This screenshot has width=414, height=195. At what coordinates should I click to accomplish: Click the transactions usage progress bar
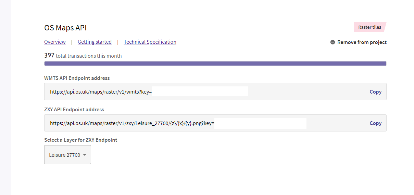click(215, 64)
